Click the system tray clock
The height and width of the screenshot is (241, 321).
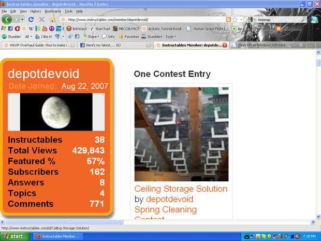point(309,236)
